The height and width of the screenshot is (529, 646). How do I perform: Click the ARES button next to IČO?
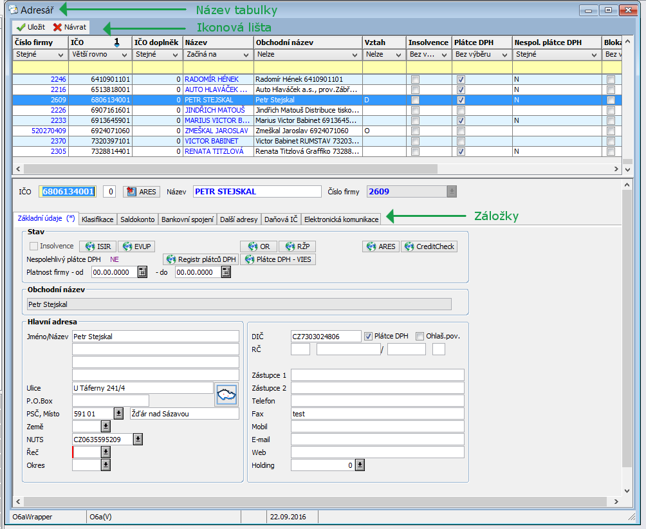[141, 192]
